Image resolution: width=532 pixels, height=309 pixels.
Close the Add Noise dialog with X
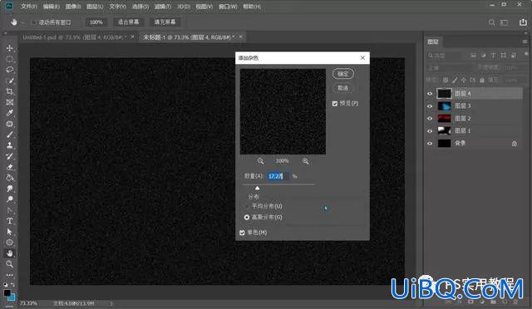point(362,58)
